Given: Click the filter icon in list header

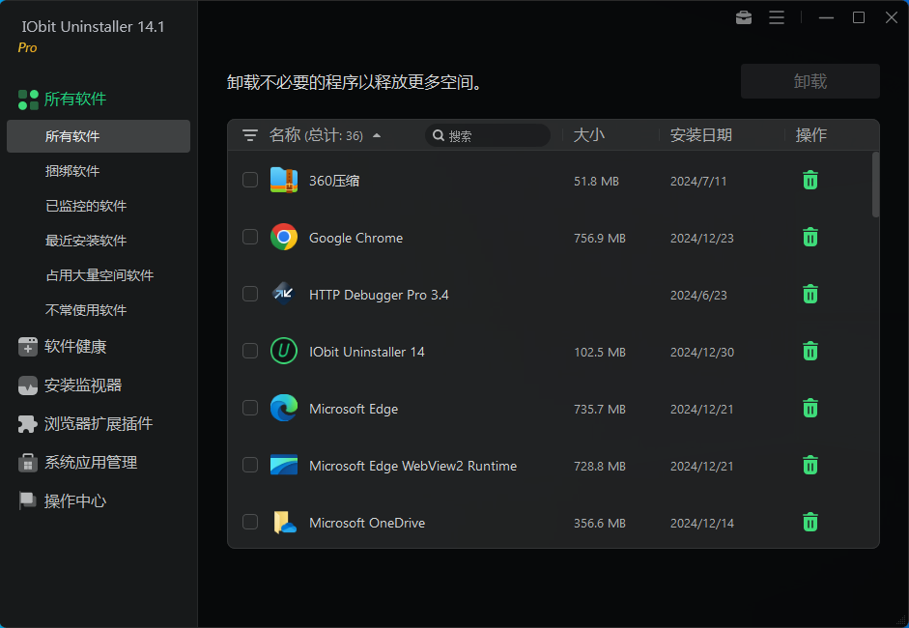Looking at the screenshot, I should 250,135.
